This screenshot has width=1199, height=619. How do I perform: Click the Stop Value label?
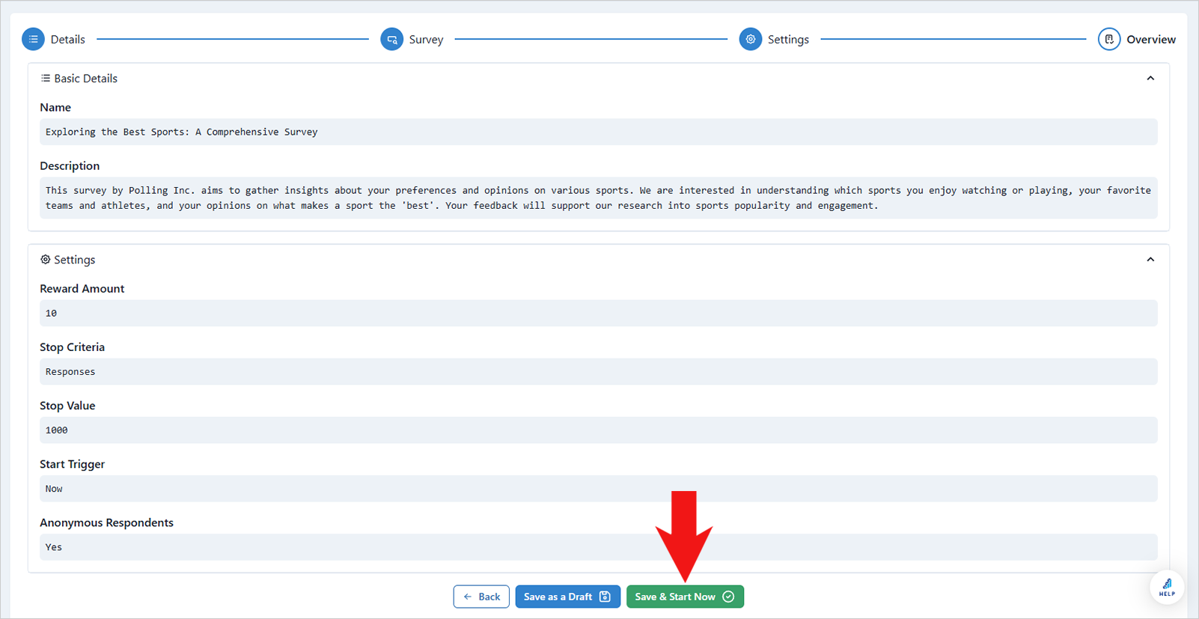coord(67,406)
